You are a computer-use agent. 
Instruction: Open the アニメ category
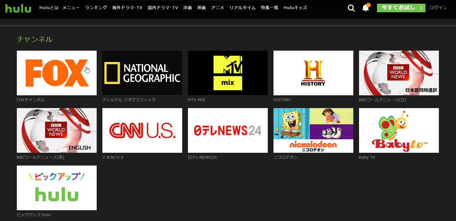pos(218,8)
